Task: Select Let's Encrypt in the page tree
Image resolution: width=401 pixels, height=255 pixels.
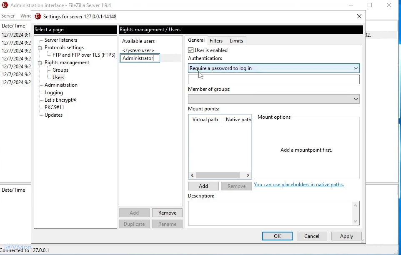Action: [x=60, y=100]
